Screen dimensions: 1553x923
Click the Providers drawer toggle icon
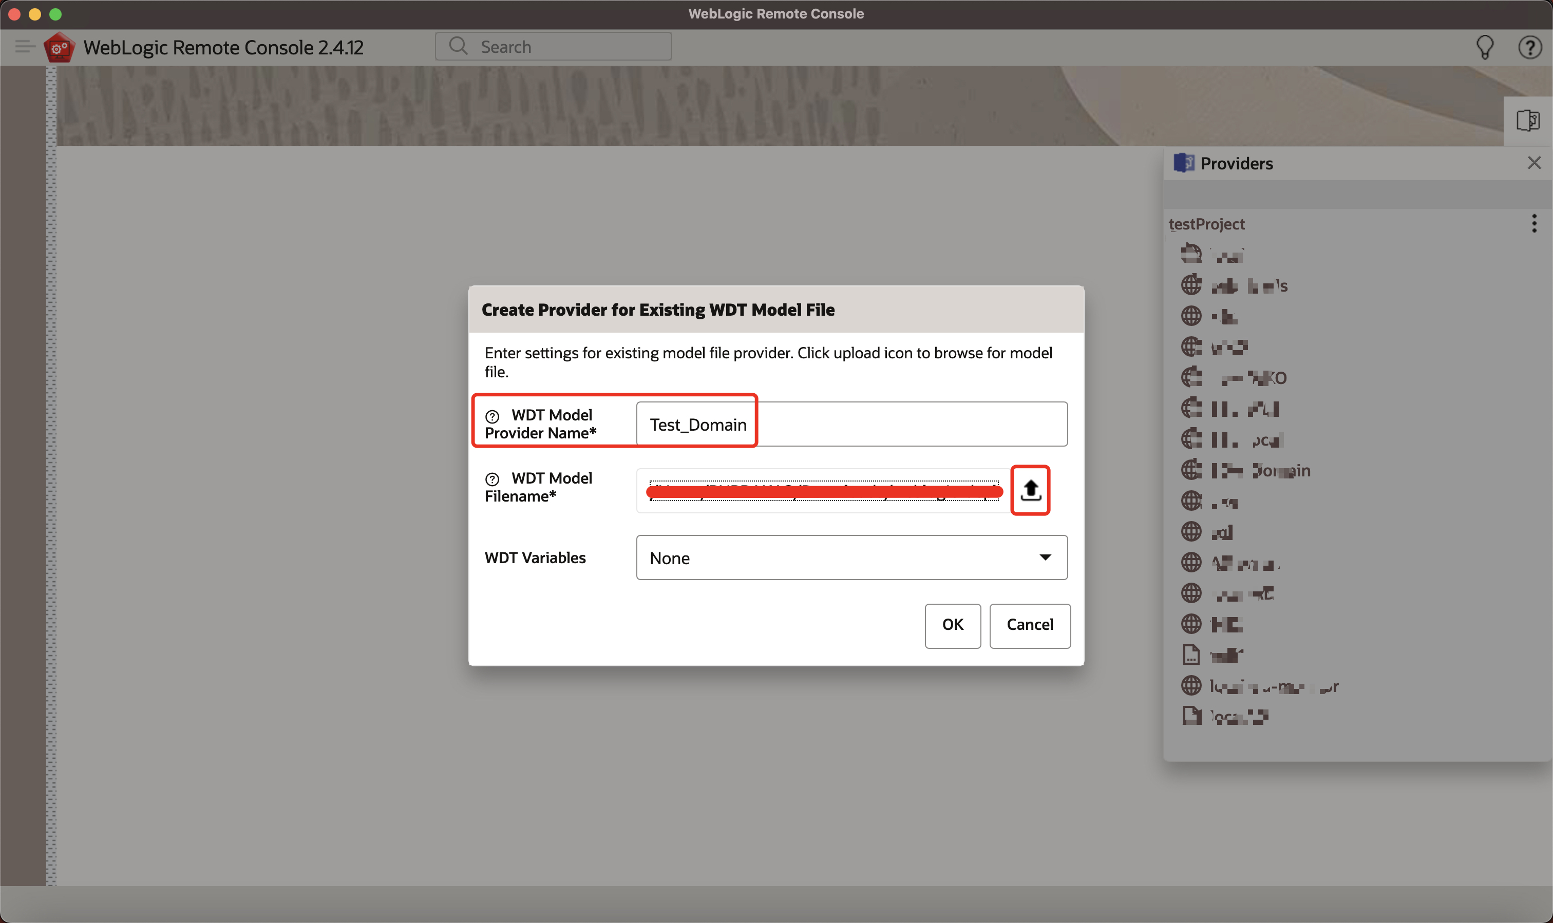[1527, 121]
